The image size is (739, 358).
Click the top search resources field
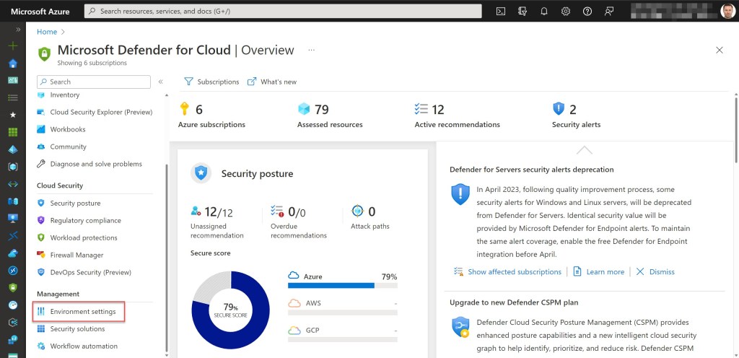pyautogui.click(x=283, y=11)
